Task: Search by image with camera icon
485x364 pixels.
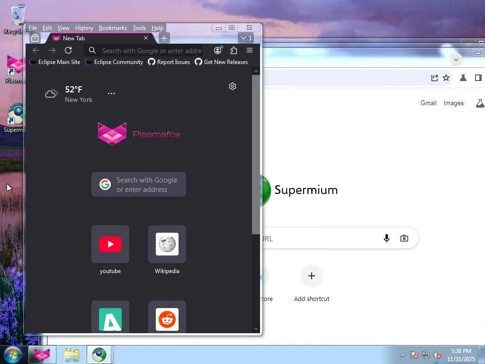Action: click(x=404, y=238)
